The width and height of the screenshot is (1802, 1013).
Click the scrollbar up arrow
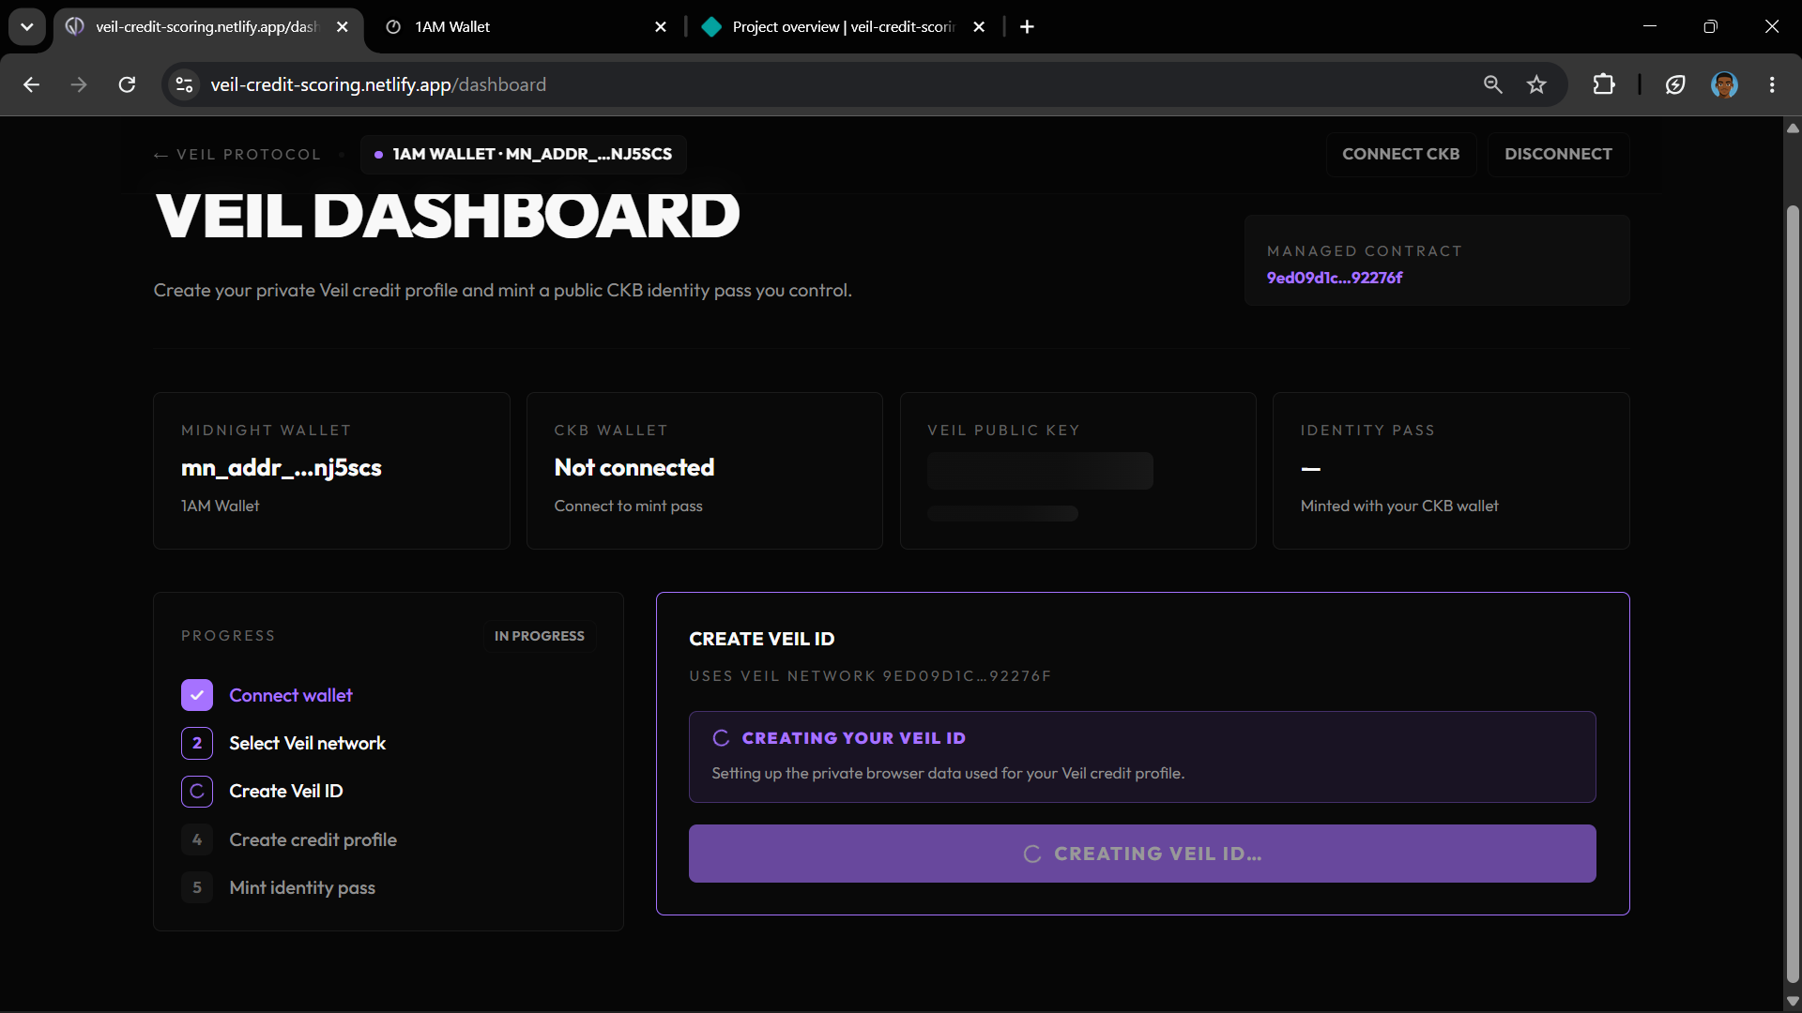point(1793,129)
